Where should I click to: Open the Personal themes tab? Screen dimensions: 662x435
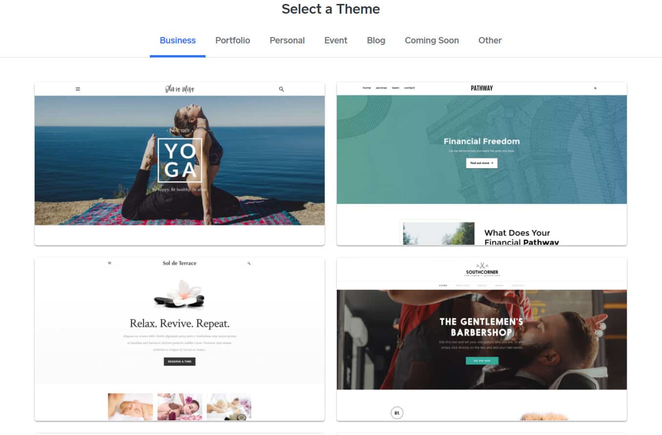(x=287, y=40)
